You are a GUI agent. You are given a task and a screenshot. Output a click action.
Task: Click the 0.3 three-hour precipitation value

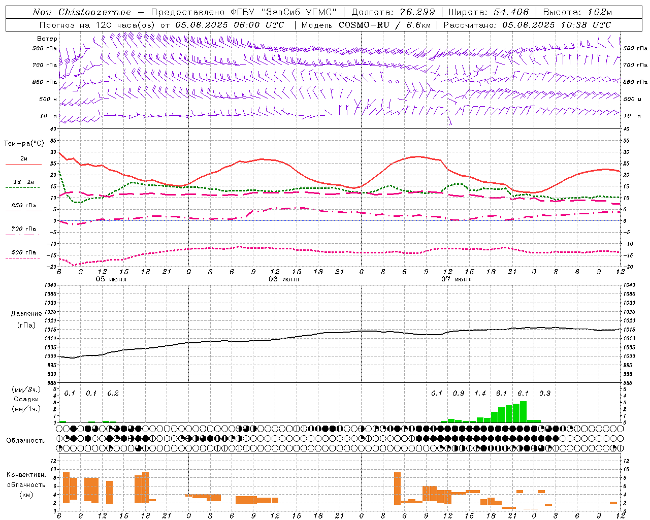point(545,394)
